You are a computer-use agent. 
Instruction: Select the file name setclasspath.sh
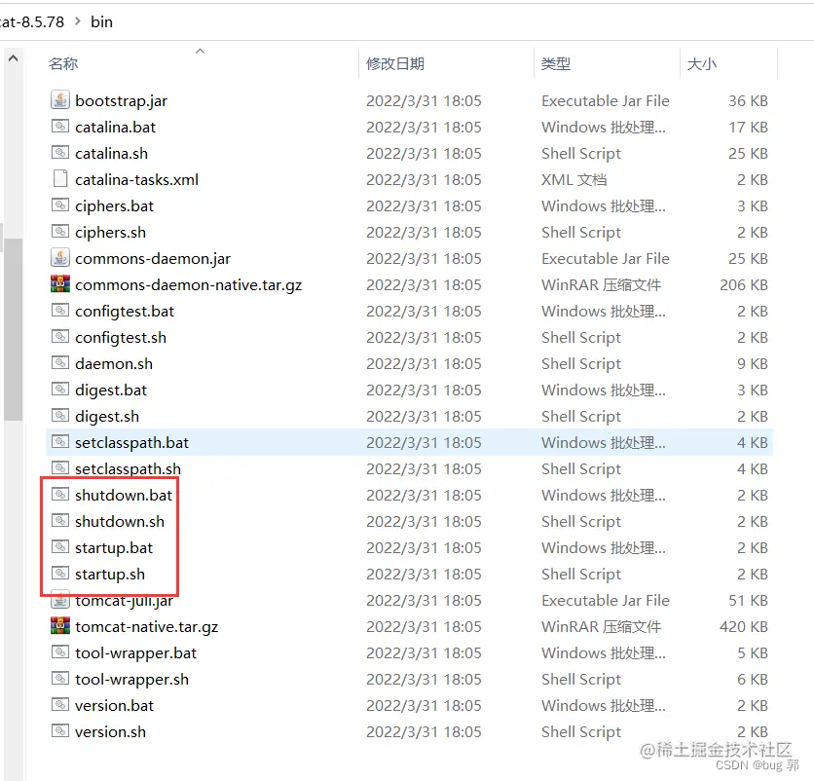pyautogui.click(x=128, y=469)
